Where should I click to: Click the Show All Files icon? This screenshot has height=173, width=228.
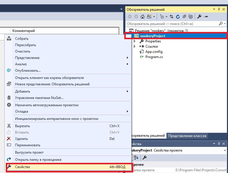(x=191, y=17)
